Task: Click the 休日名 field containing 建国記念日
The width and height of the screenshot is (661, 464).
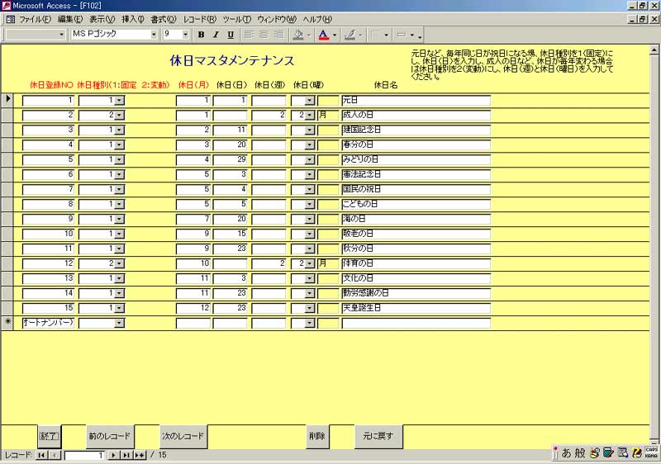Action: click(416, 130)
